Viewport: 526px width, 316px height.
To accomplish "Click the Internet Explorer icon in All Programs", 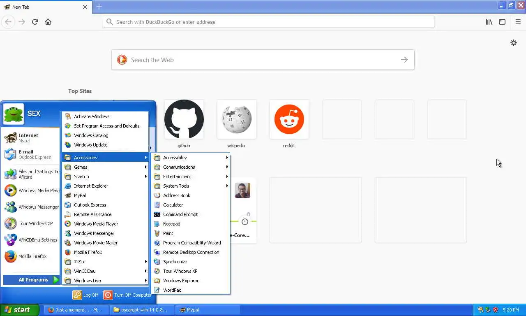I will 68,186.
